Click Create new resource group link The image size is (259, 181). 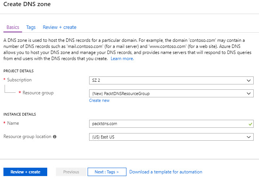[x=99, y=100]
